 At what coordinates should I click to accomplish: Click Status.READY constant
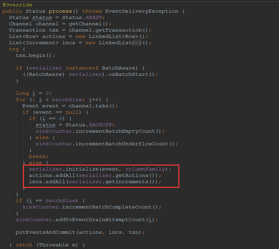82,18
